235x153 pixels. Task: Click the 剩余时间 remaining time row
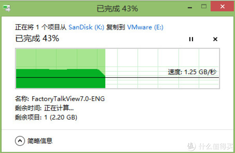(x=44, y=108)
